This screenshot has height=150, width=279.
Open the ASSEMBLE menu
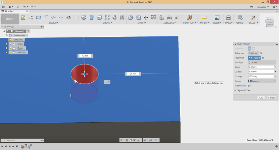coord(169,23)
